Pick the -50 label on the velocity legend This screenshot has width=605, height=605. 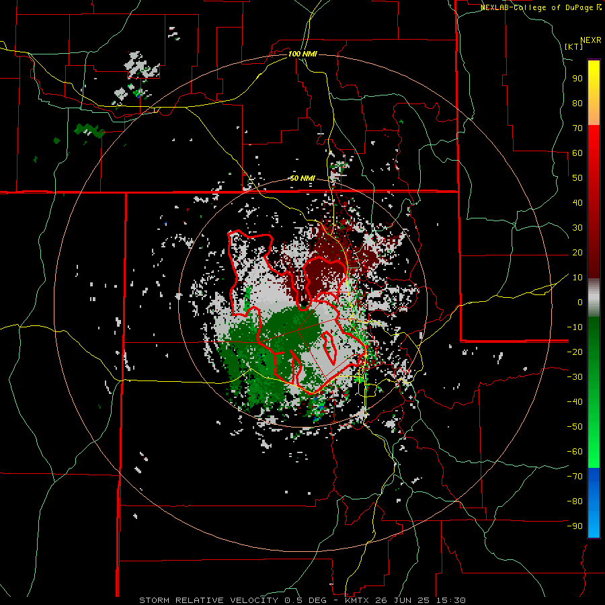coord(575,427)
